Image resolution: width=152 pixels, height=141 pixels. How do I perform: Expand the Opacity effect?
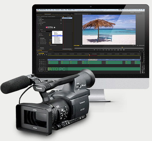37,21
